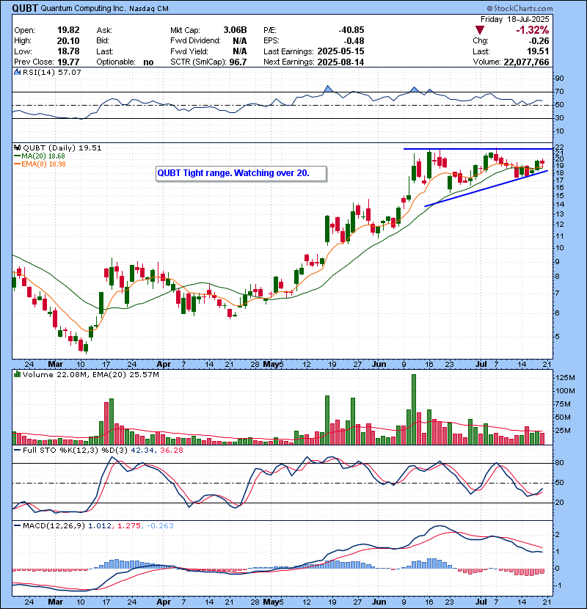Click the Volume 22.08M, EMA(20) 25.57M label

[x=91, y=374]
